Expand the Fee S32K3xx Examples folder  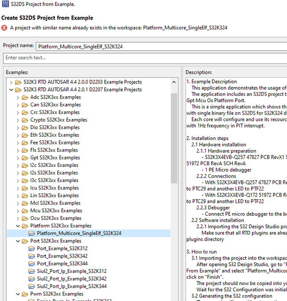pyautogui.click(x=18, y=143)
